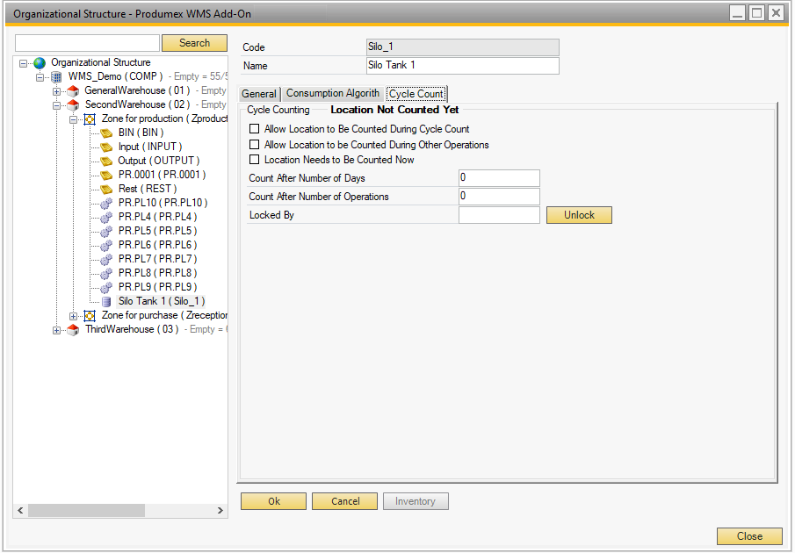The image size is (795, 553).
Task: Click the globe icon beside Organizational Structure
Action: (x=40, y=63)
